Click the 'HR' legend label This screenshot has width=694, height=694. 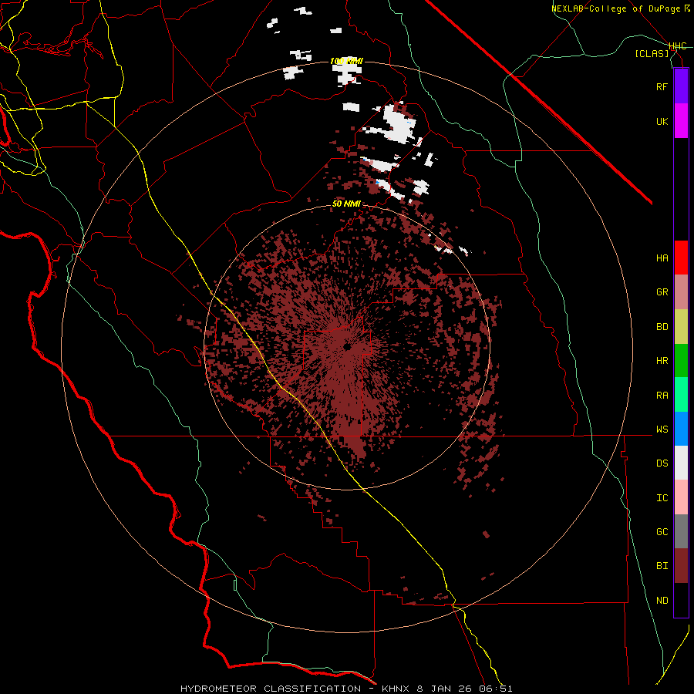click(662, 361)
